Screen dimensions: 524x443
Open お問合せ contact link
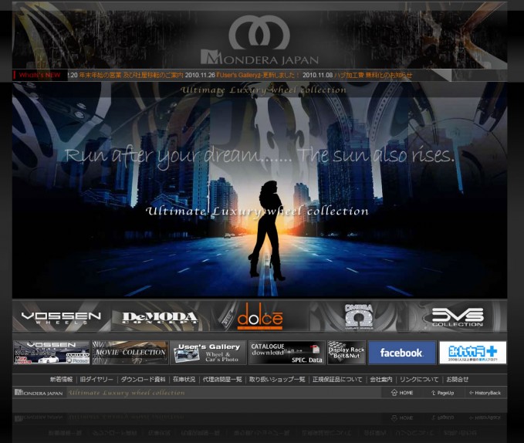(457, 380)
